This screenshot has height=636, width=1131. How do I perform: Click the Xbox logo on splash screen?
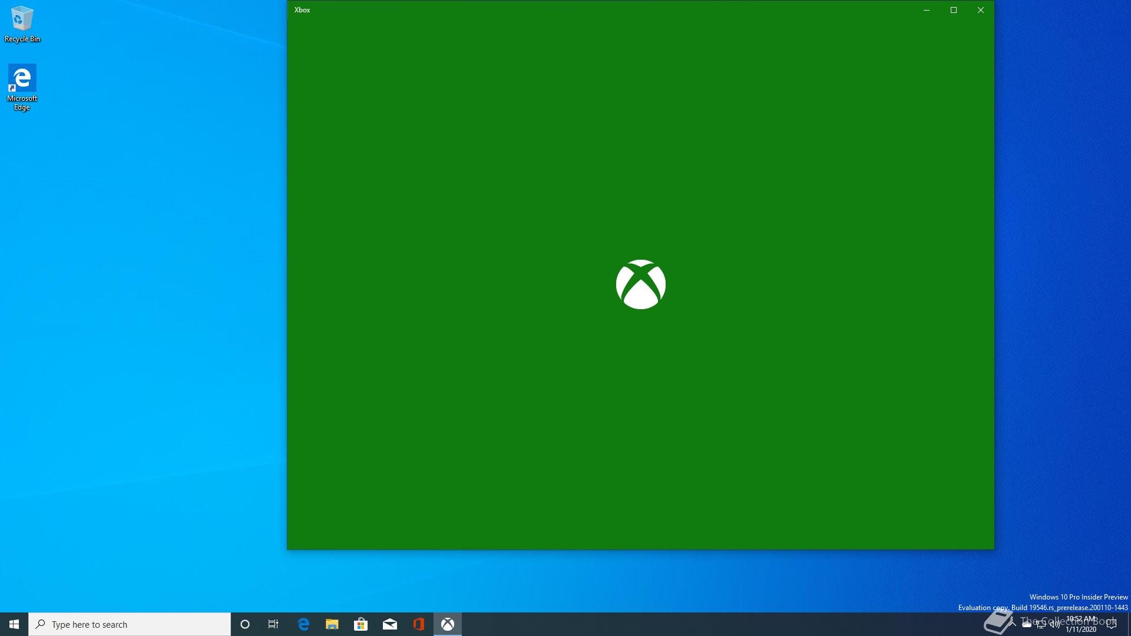pyautogui.click(x=641, y=284)
